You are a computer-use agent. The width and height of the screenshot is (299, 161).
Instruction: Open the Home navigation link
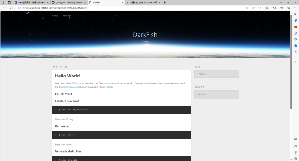click(55, 16)
